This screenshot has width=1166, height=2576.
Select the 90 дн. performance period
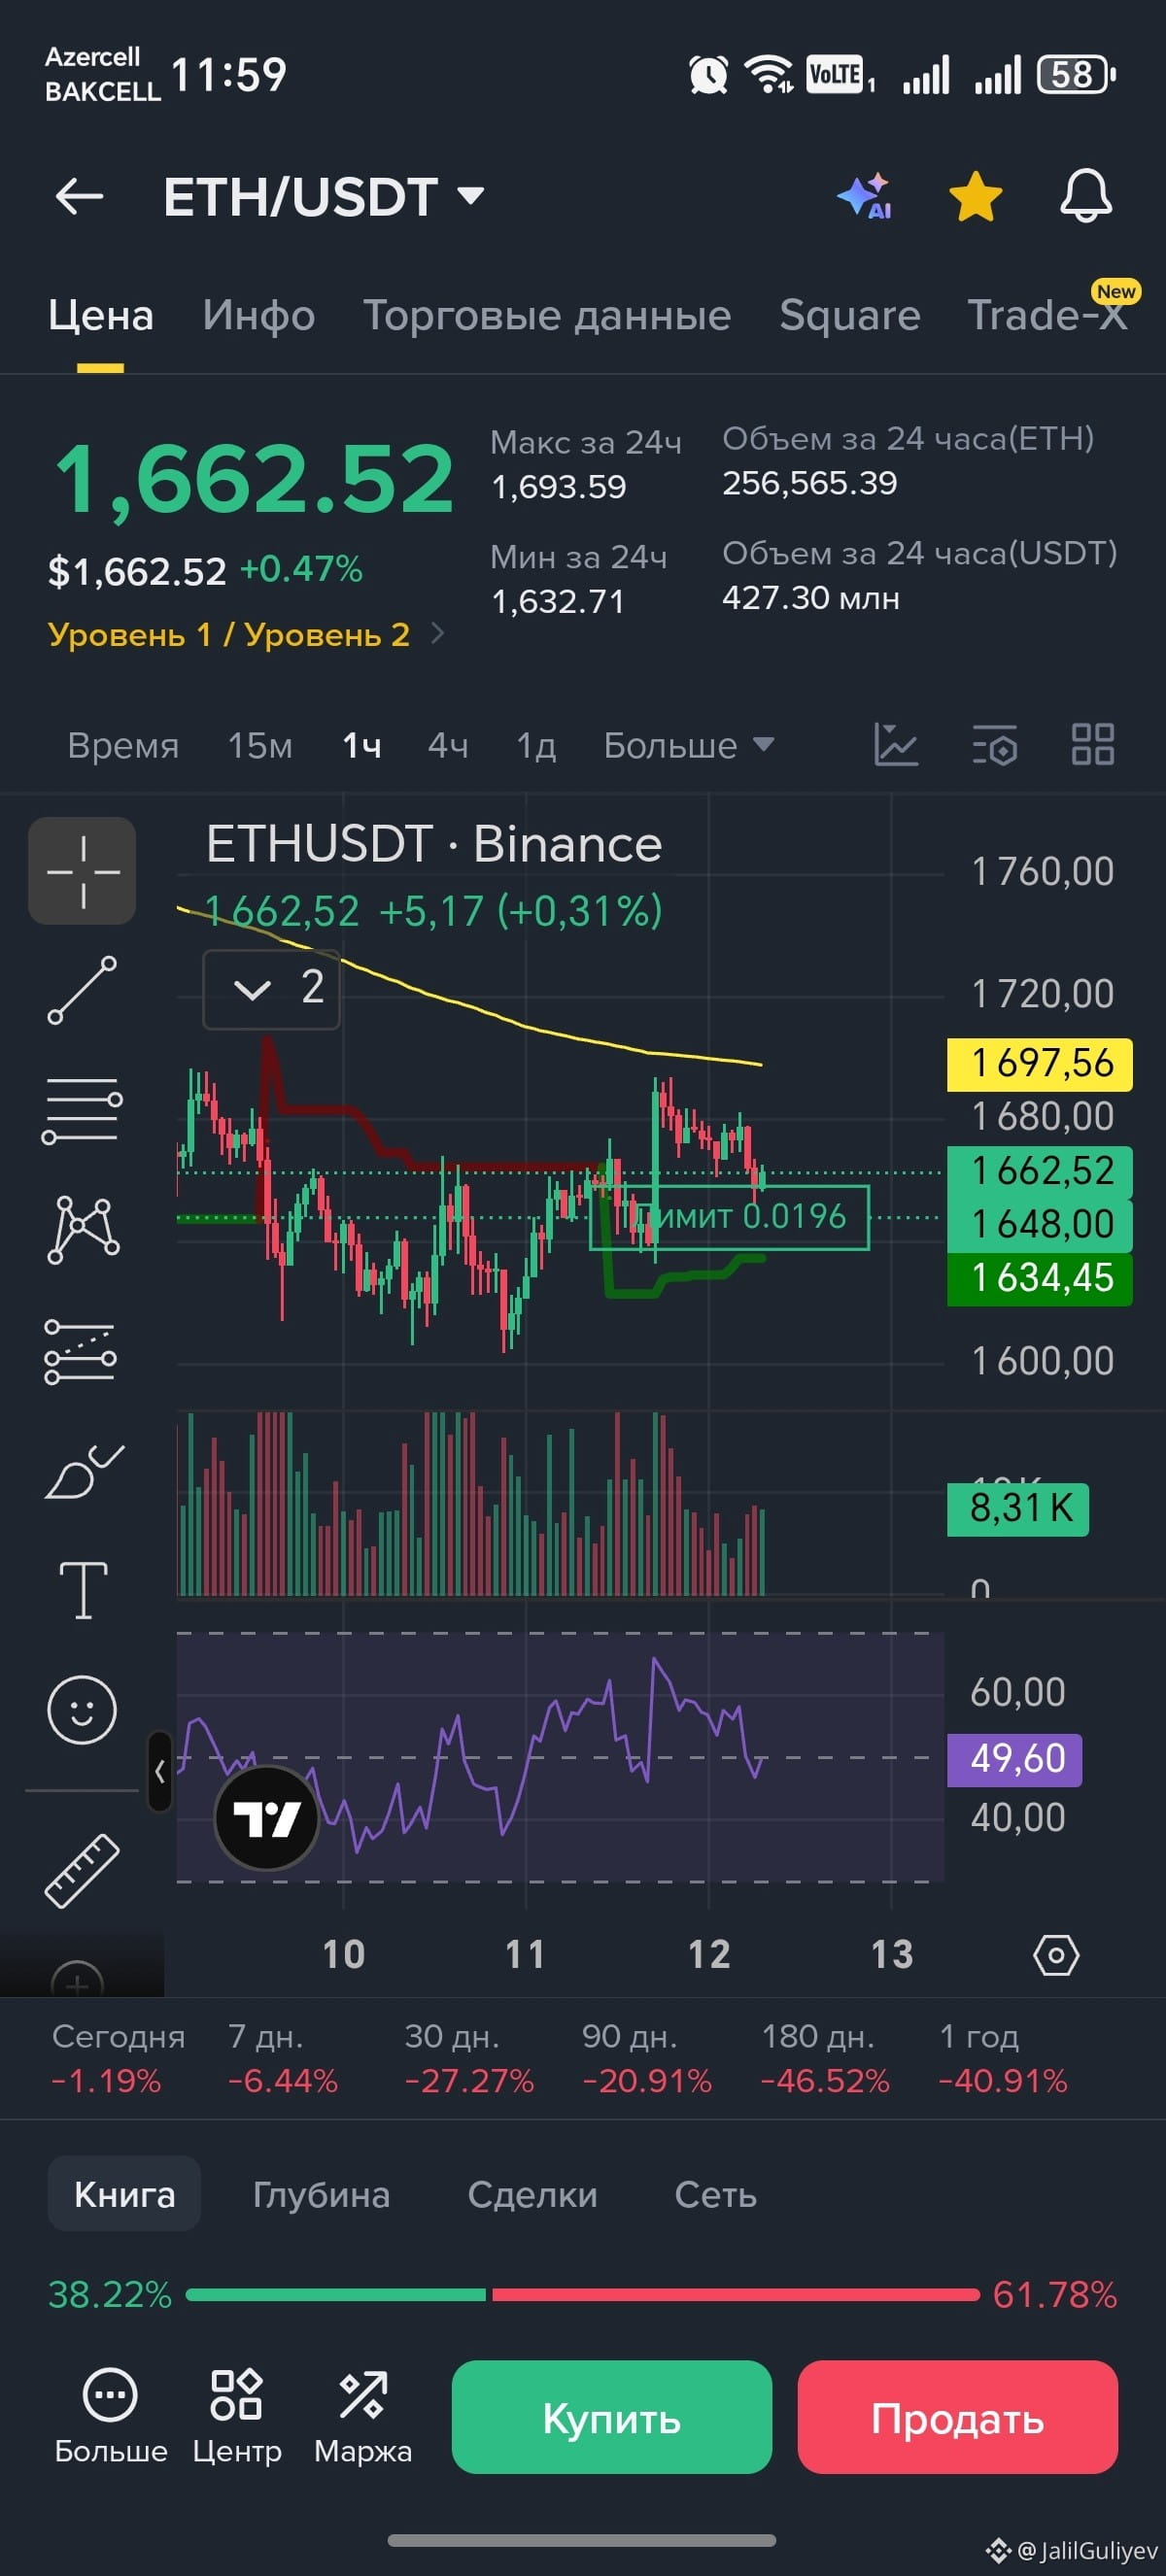[647, 2059]
